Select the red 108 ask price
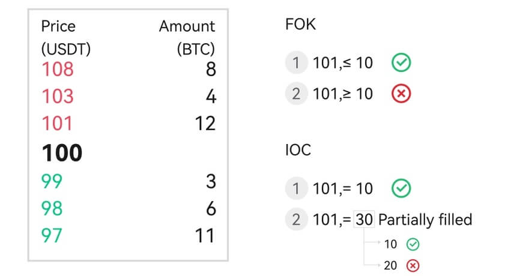Viewport: 517px width, 276px height. 57,69
